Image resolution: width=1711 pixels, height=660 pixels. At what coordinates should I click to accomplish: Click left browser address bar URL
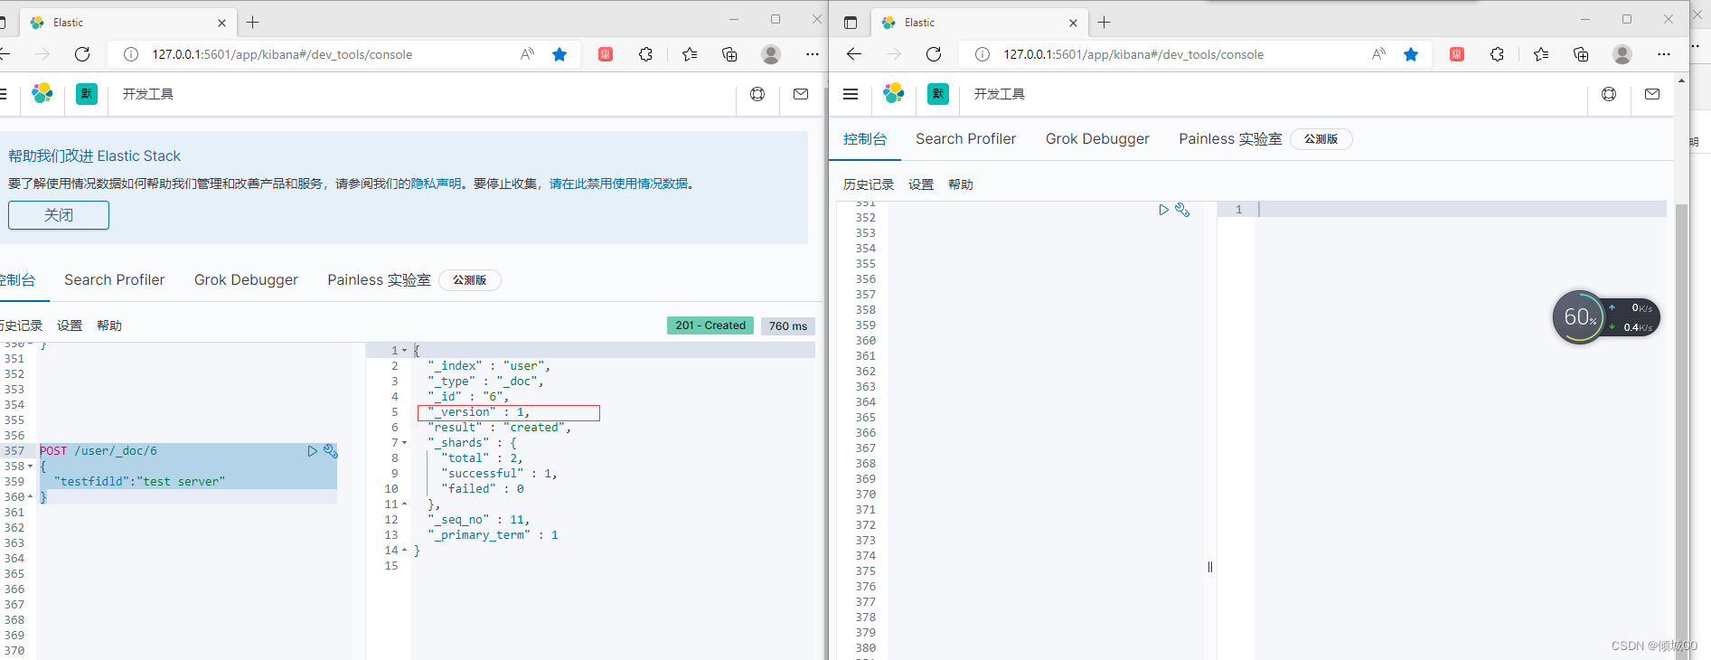(282, 54)
